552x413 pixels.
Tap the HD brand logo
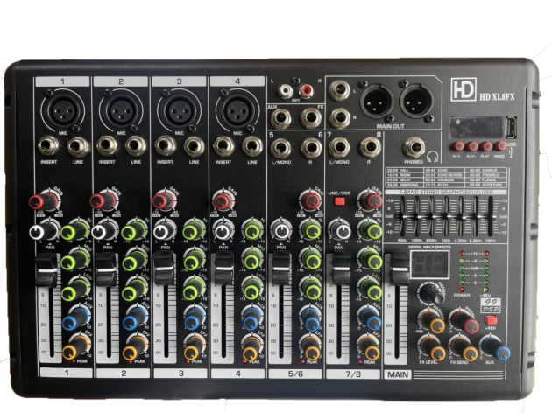464,89
